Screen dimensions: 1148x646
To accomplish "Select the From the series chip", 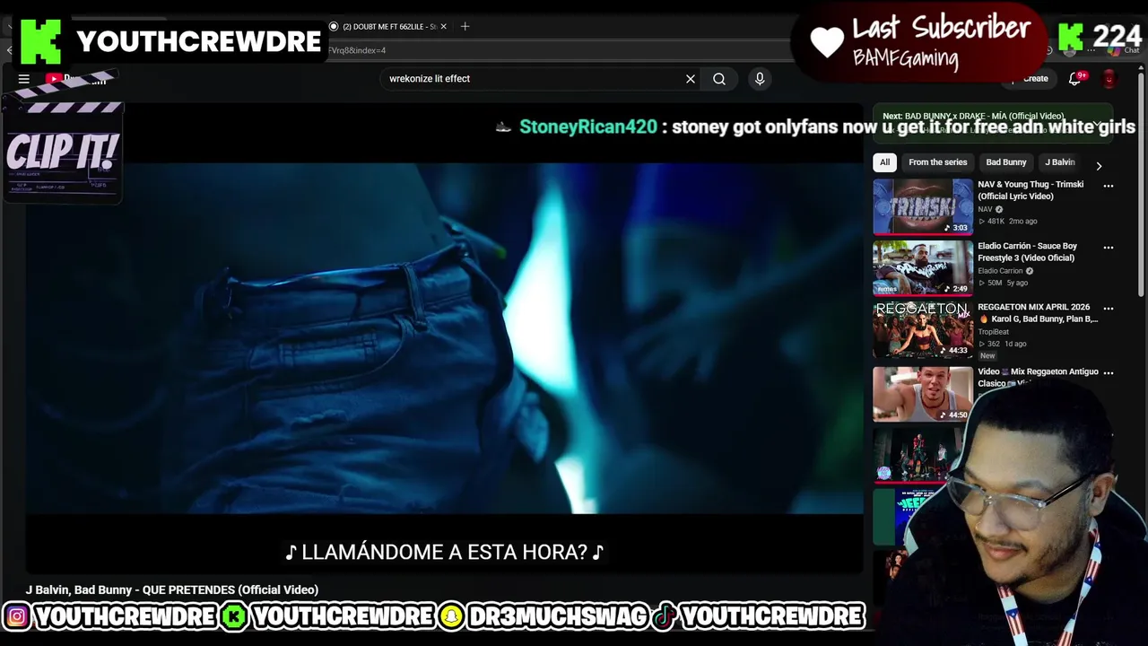I will coord(937,162).
